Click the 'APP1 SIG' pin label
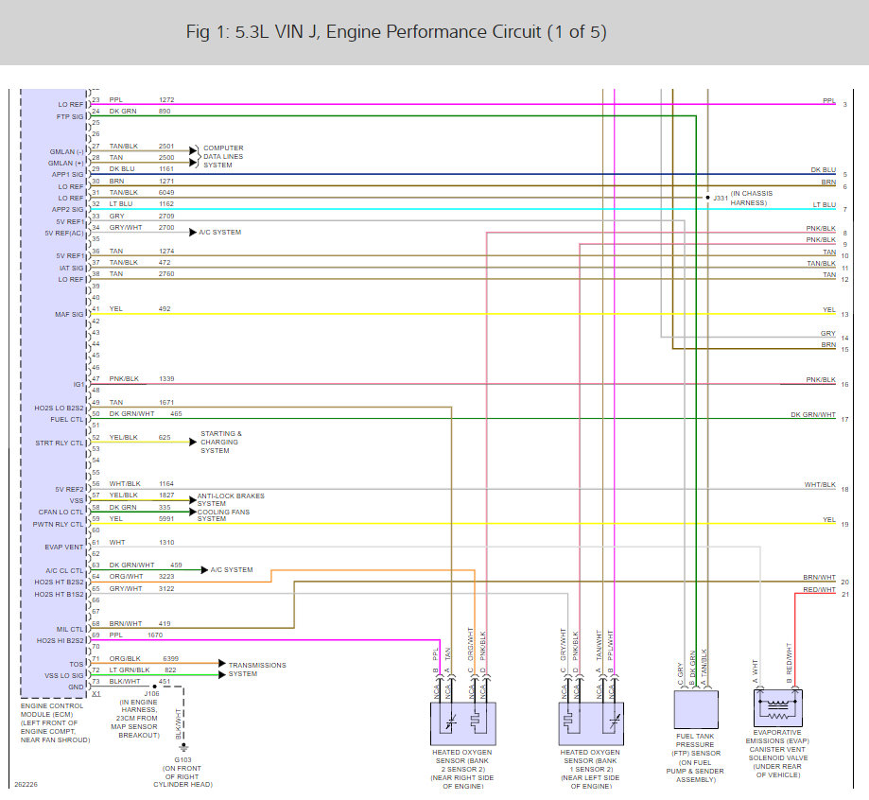869x800 pixels. pyautogui.click(x=68, y=174)
